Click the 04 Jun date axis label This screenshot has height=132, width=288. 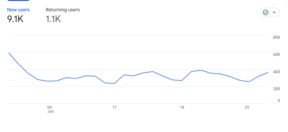tap(51, 109)
